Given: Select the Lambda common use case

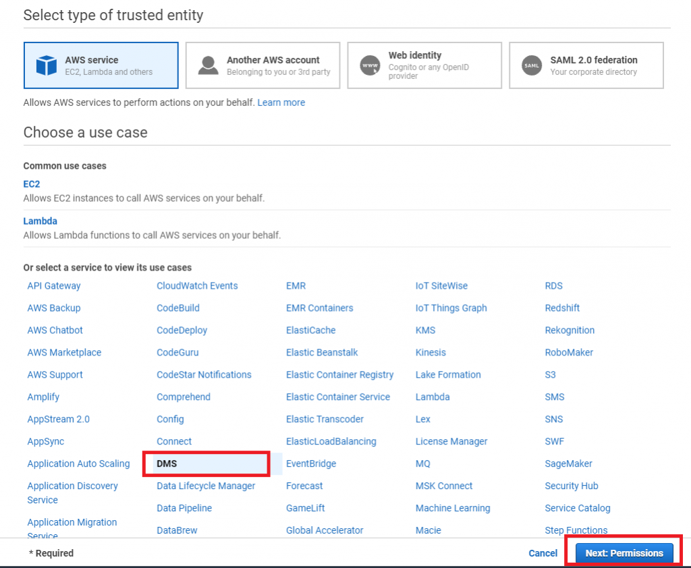Looking at the screenshot, I should pos(40,221).
